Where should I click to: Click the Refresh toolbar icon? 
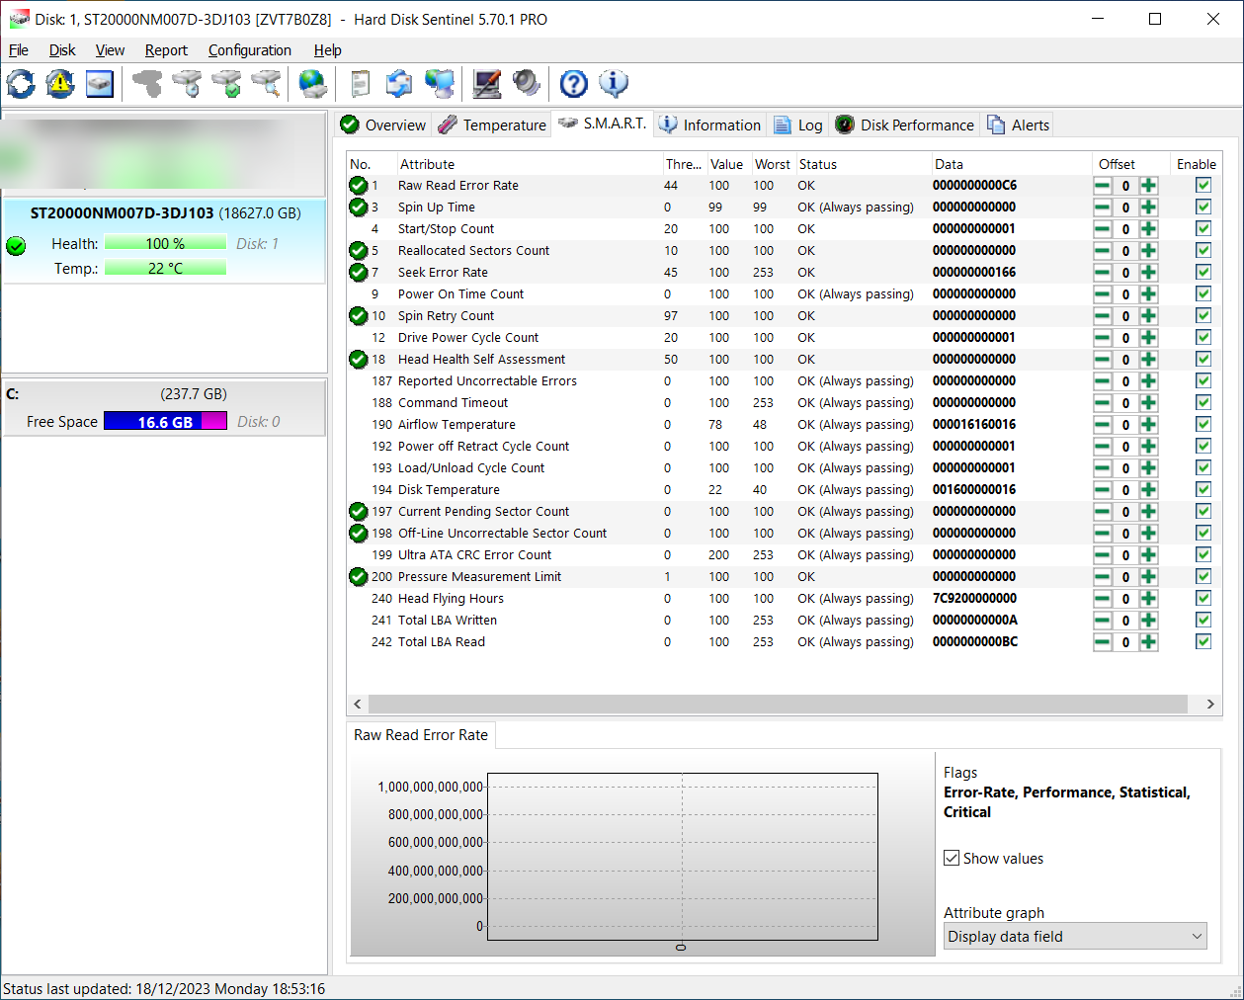(x=21, y=84)
